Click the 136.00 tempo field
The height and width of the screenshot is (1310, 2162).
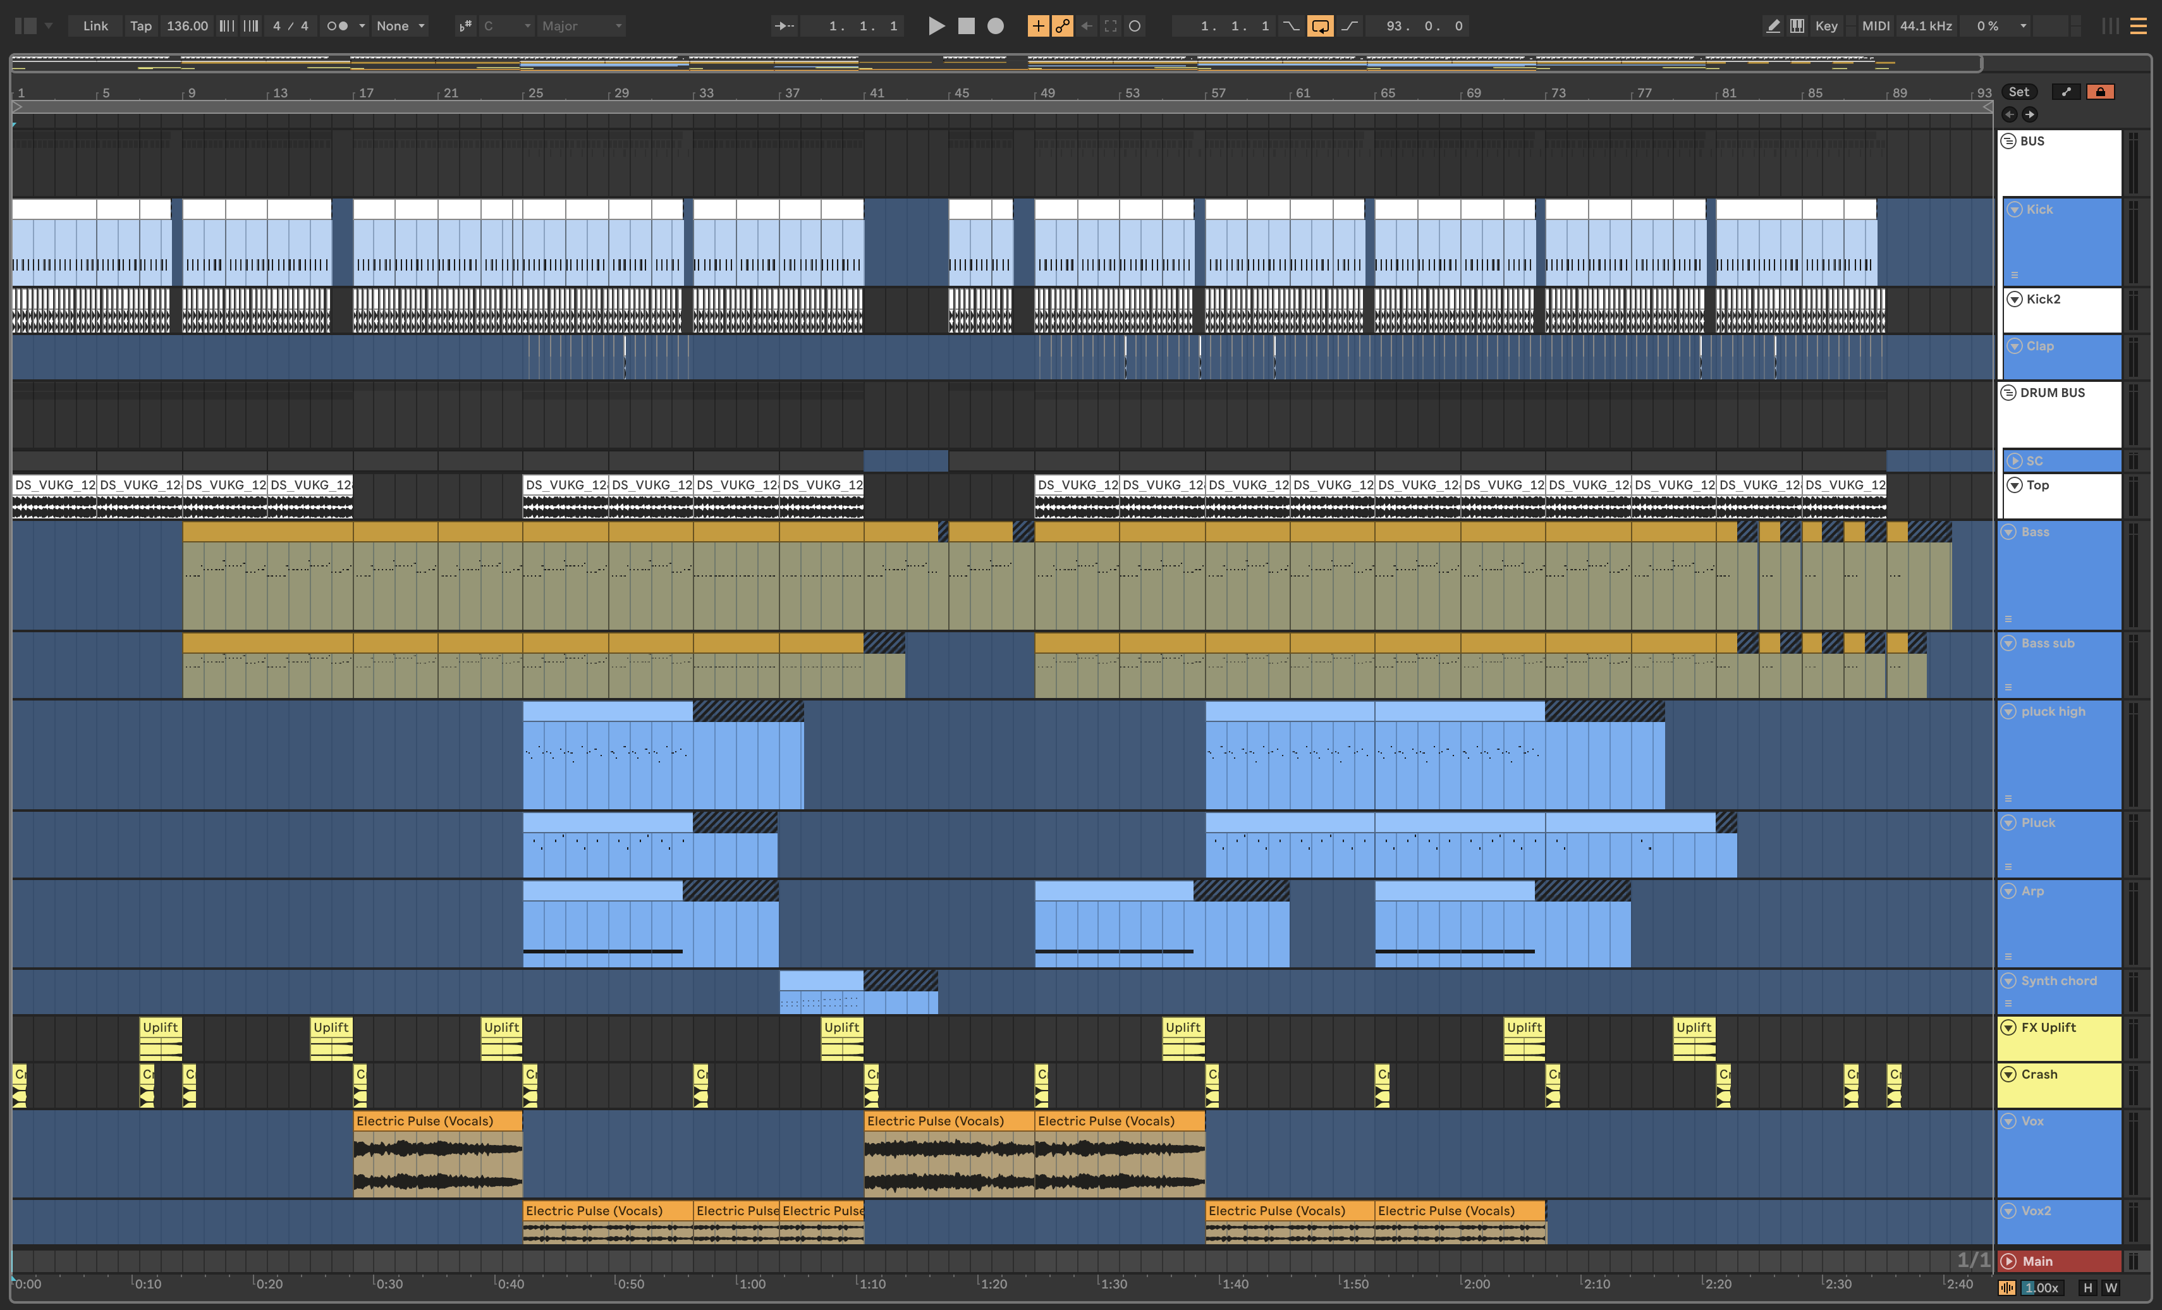[187, 27]
